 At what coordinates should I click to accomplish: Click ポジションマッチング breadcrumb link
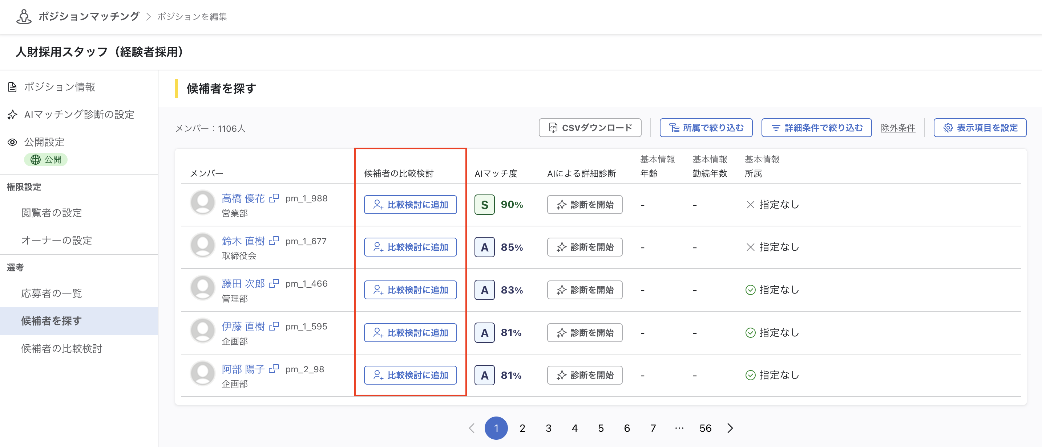pyautogui.click(x=89, y=17)
